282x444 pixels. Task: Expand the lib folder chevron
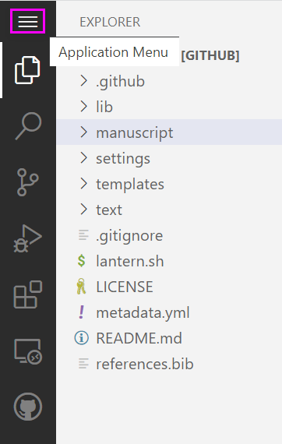(x=83, y=107)
